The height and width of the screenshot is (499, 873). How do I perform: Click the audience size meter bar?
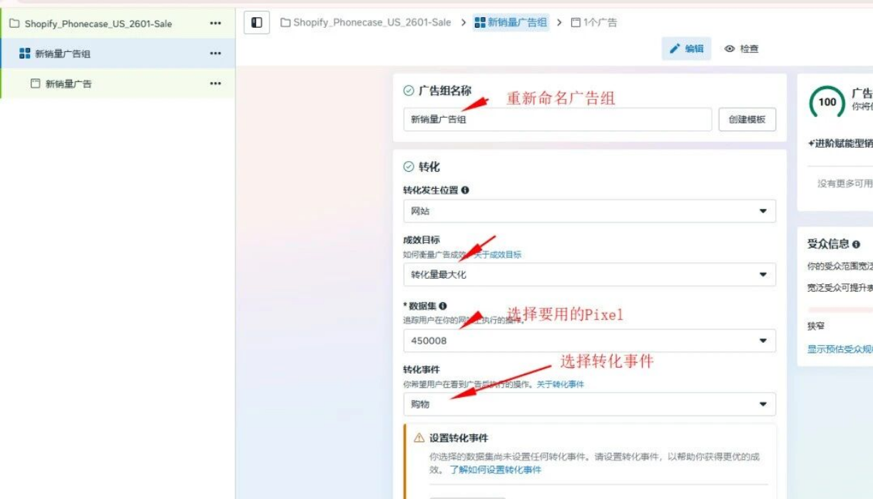pos(840,310)
